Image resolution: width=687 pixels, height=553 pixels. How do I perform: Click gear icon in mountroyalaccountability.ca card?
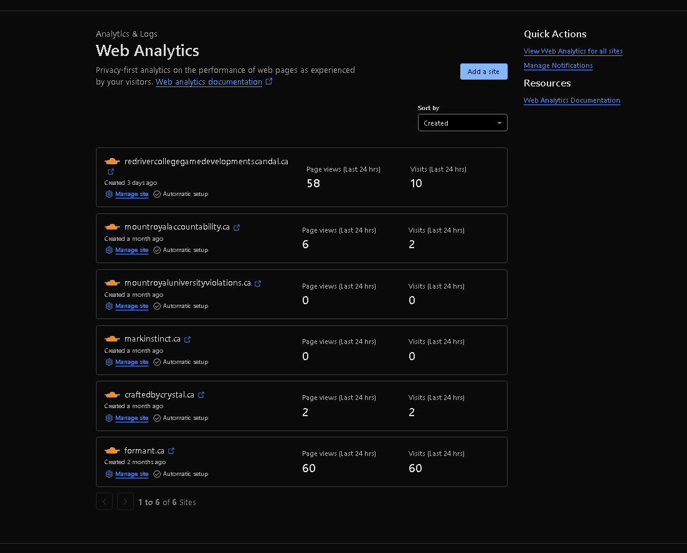coord(109,250)
